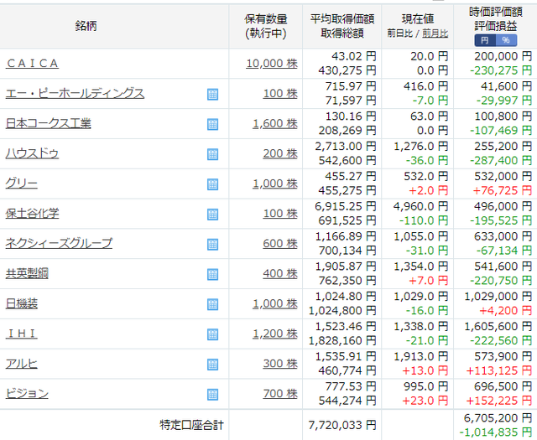This screenshot has height=440, width=537.
Task: Click the 400 株 holdings link
Action: [x=280, y=274]
